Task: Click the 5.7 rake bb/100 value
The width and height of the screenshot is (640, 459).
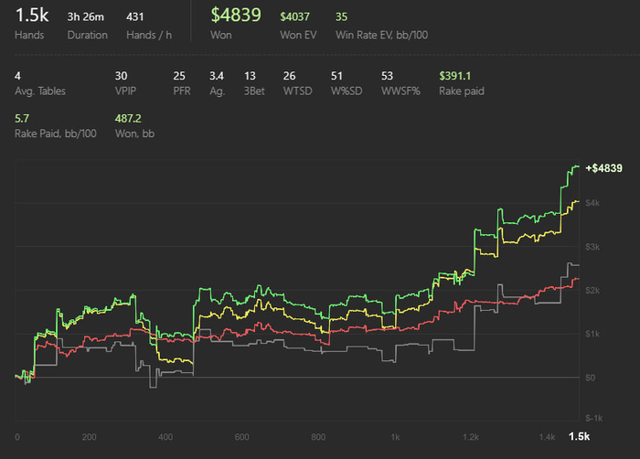Action: pyautogui.click(x=22, y=119)
